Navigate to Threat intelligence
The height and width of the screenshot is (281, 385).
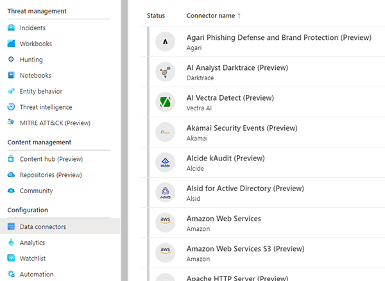pos(46,107)
